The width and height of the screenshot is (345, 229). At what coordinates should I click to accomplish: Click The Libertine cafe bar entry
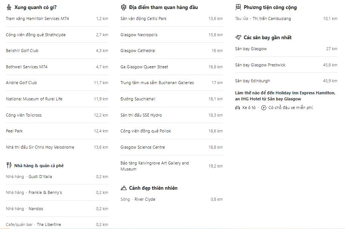pyautogui.click(x=49, y=224)
